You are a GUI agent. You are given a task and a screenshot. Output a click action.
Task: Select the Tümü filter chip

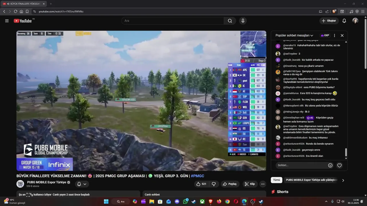[276, 180]
